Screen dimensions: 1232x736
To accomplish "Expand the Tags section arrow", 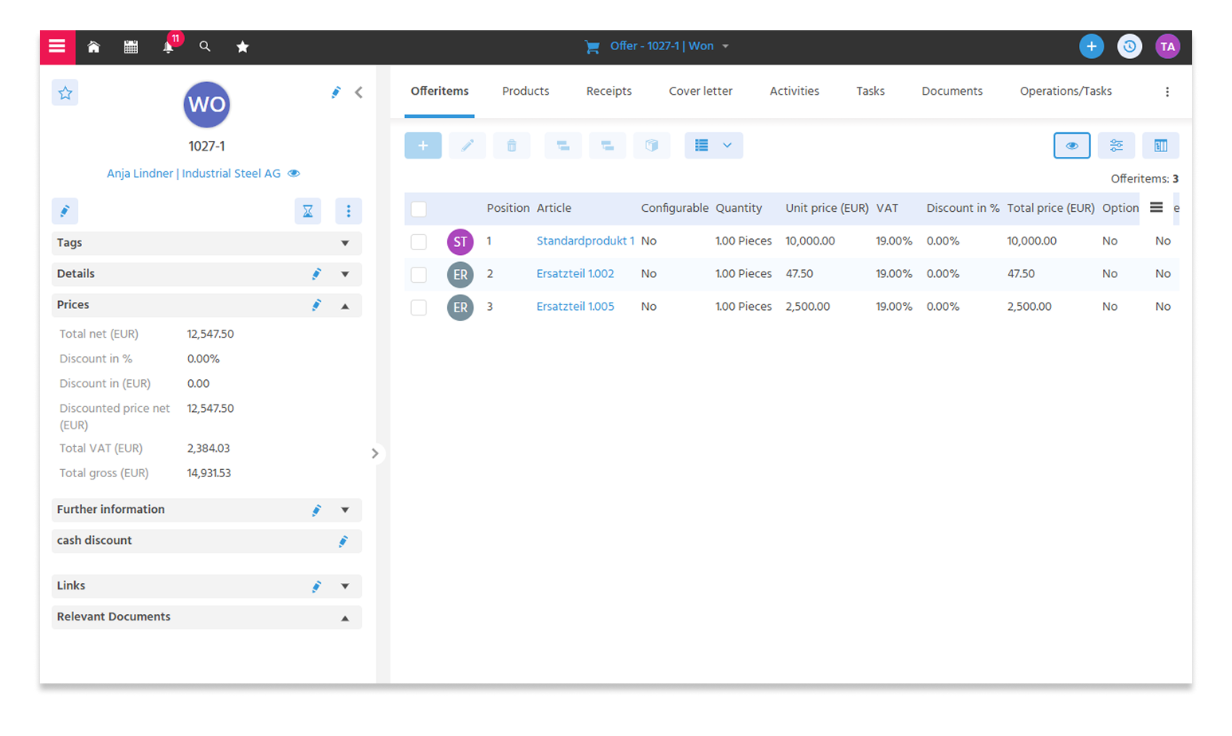I will 345,243.
